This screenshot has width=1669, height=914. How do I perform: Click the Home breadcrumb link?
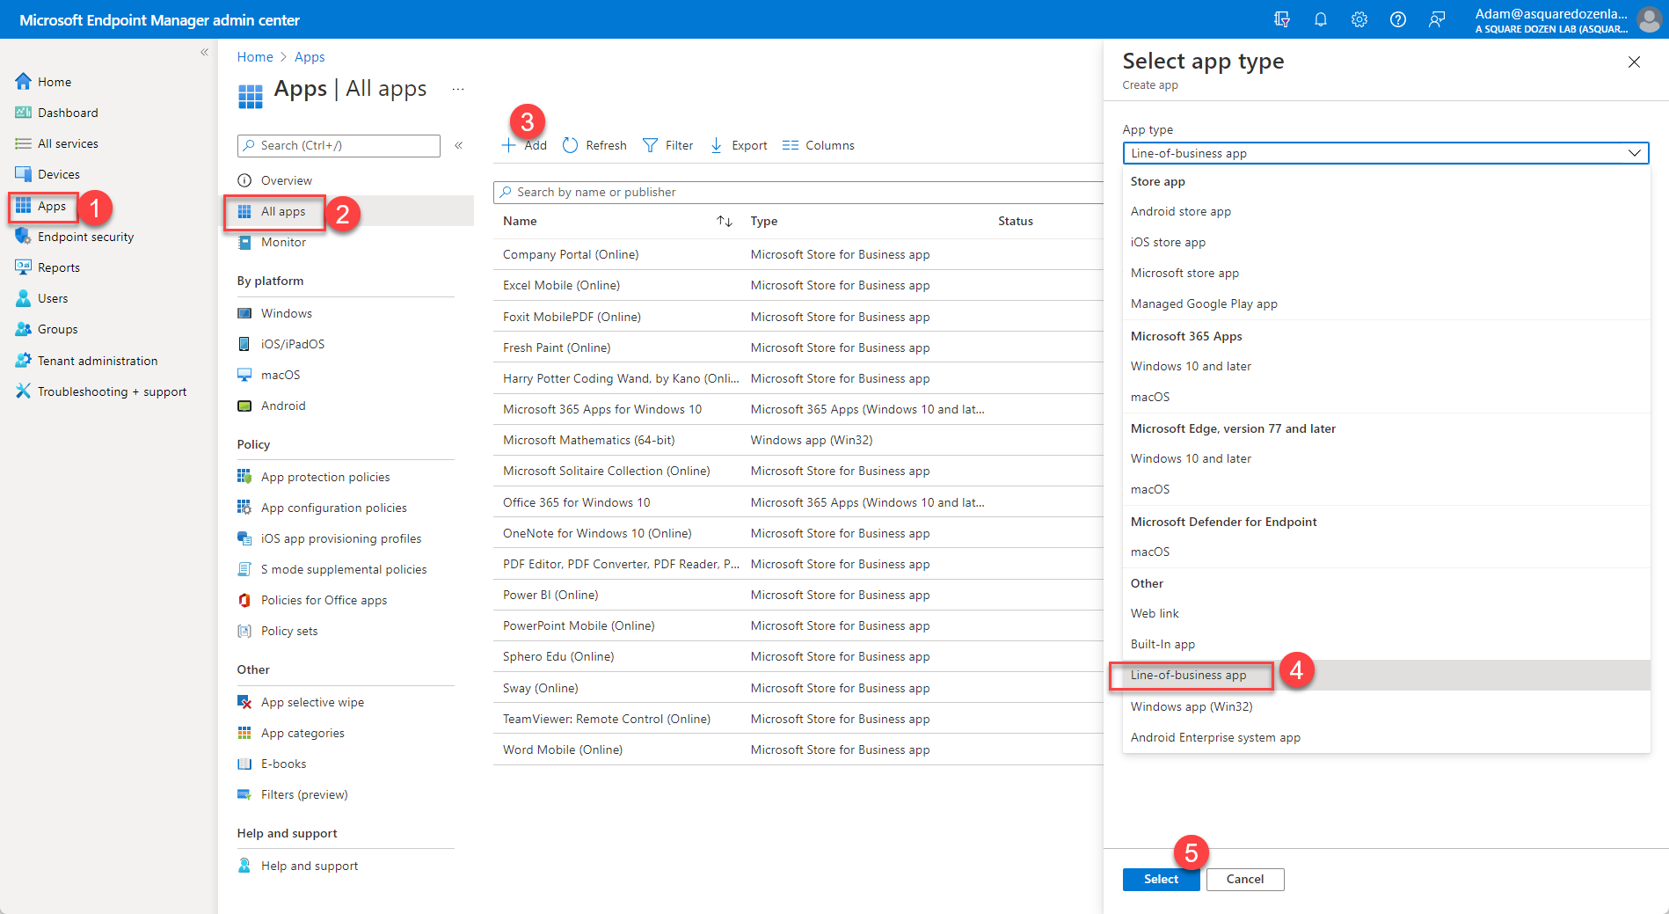(x=255, y=56)
